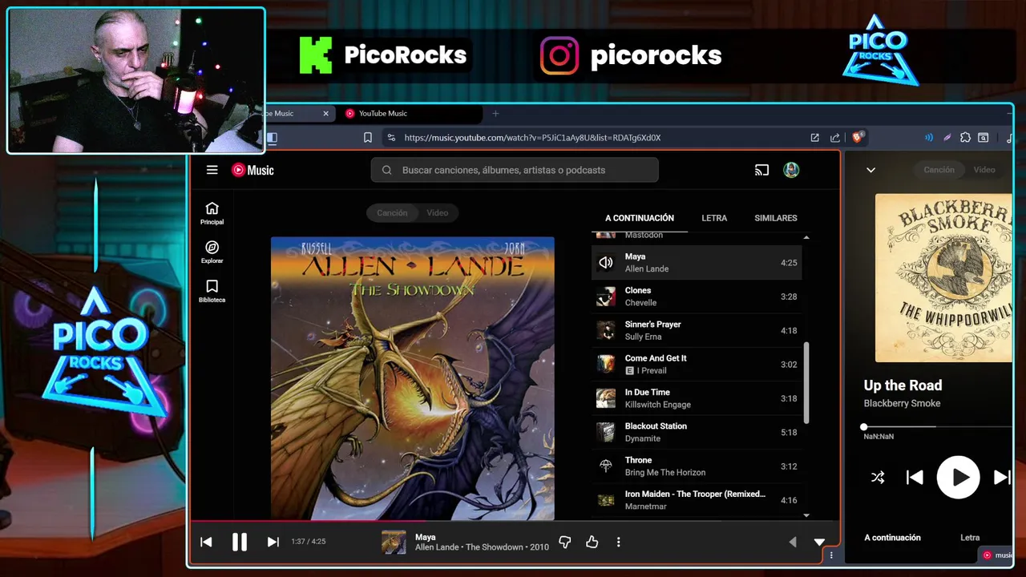
Task: Click the Clones album thumbnail
Action: tap(605, 297)
